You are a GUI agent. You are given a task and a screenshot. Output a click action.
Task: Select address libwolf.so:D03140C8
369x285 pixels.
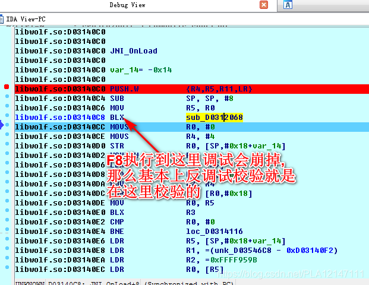pos(60,118)
